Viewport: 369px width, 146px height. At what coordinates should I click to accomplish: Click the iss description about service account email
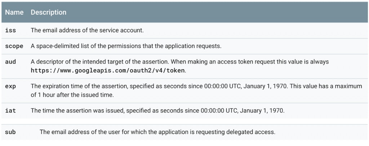[x=87, y=31]
